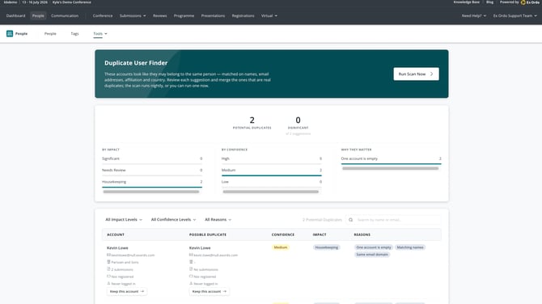Image resolution: width=542 pixels, height=304 pixels.
Task: Open the Conference menu item
Action: tap(103, 15)
